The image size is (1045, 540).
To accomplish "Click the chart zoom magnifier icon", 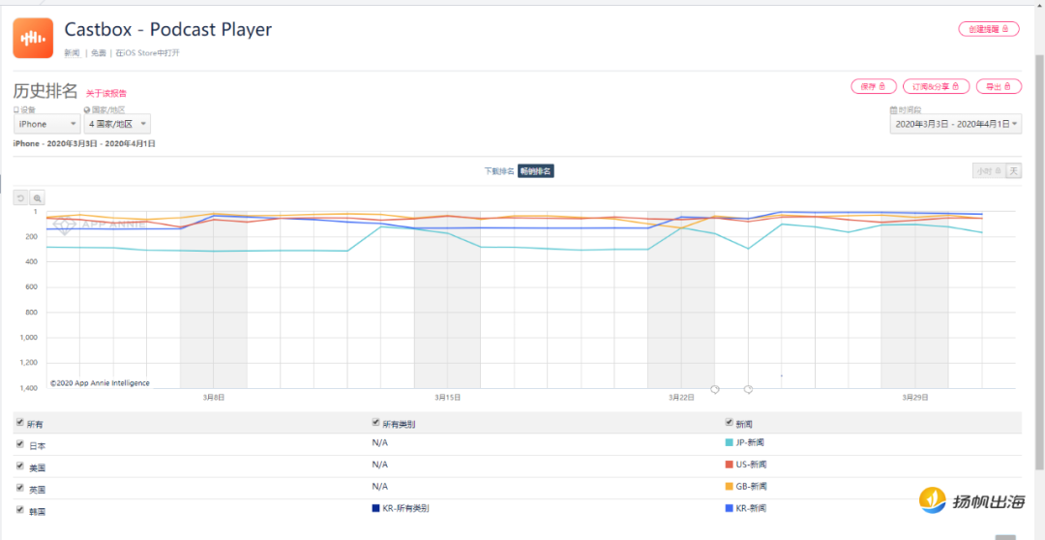I will [x=37, y=197].
